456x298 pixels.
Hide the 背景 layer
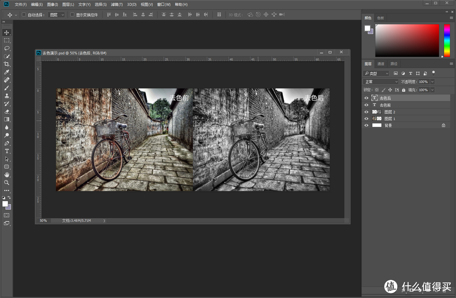(366, 125)
